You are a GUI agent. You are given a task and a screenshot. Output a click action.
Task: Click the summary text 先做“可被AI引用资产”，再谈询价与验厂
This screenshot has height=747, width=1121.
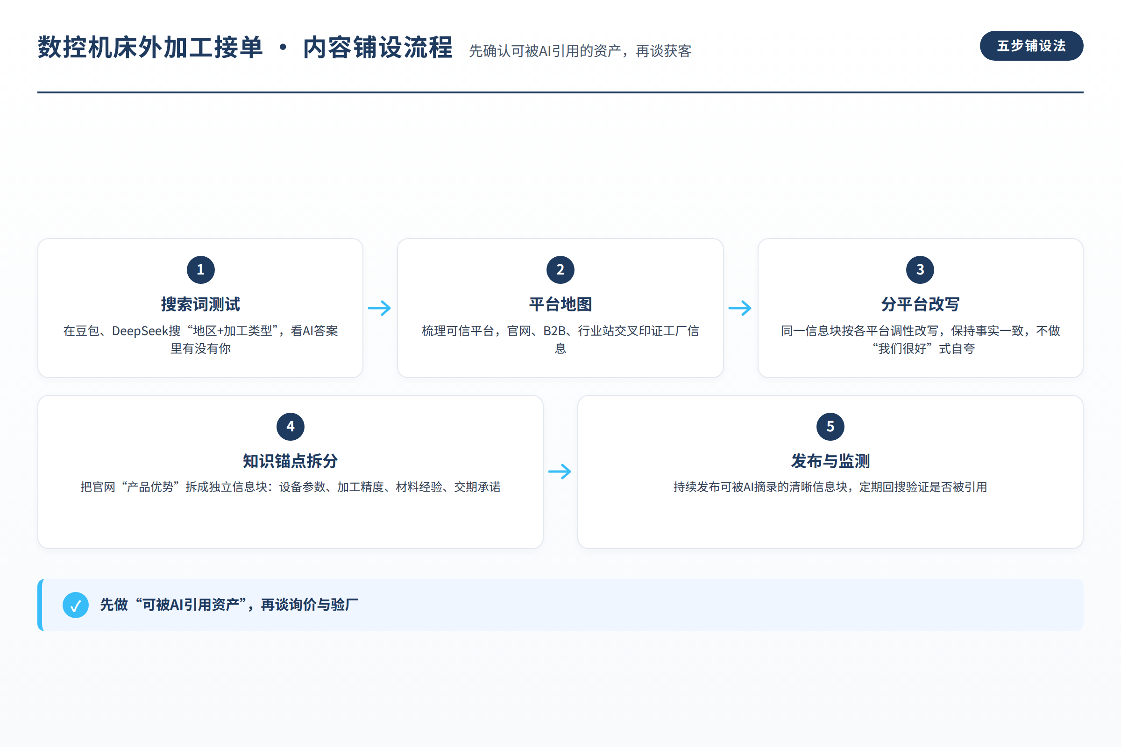click(229, 605)
